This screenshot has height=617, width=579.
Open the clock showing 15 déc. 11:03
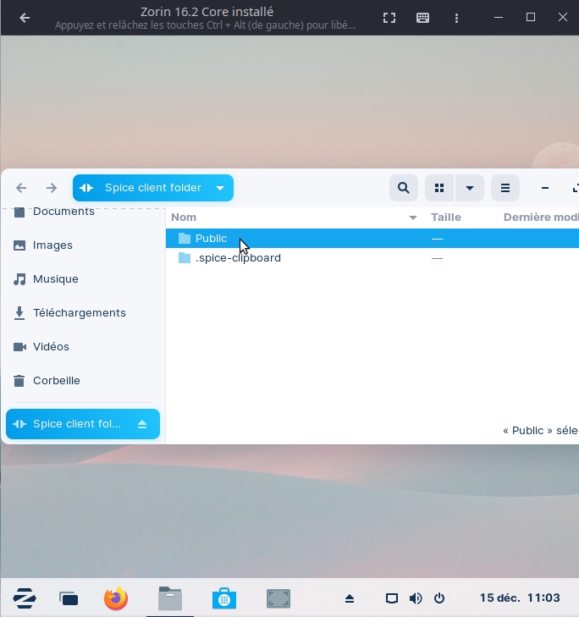point(519,598)
